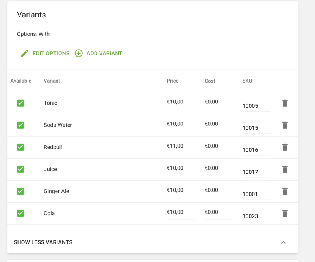The image size is (315, 262).
Task: Focus the Cola SKU field 10023
Action: pyautogui.click(x=256, y=216)
